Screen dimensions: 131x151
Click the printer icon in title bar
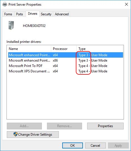5,5
